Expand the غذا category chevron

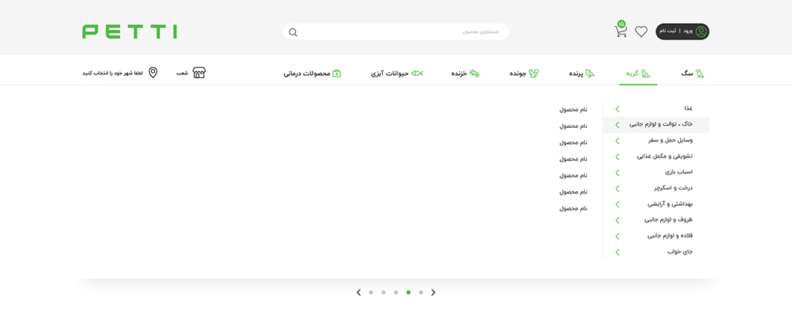(x=618, y=109)
